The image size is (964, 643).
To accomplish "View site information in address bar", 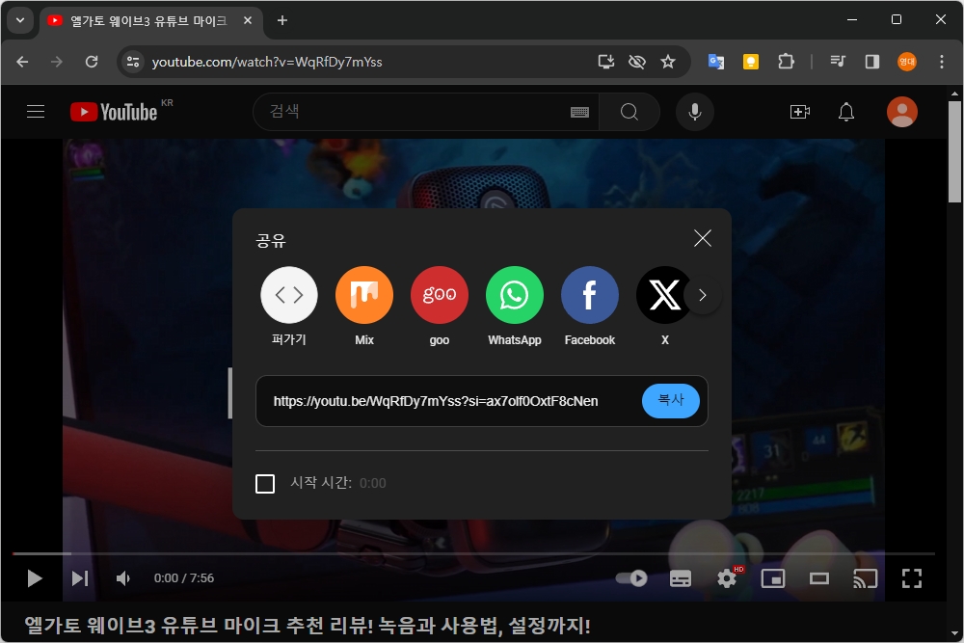I will click(133, 62).
